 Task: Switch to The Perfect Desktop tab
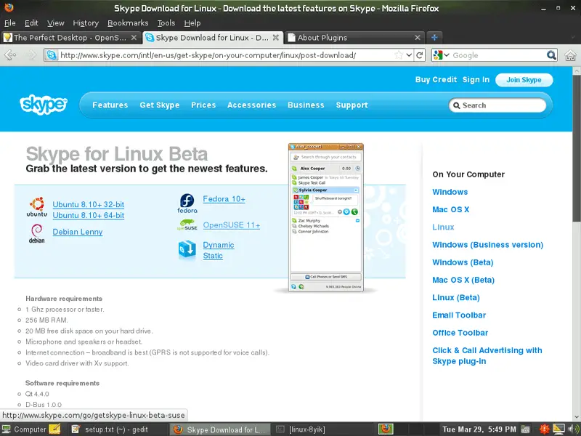(x=70, y=38)
